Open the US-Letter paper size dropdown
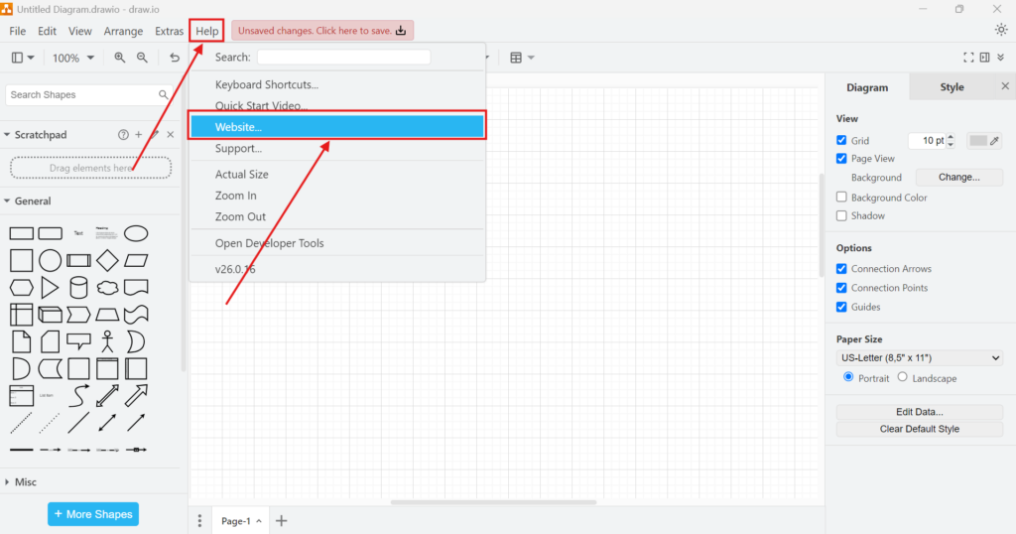Screen dimensions: 1016x534 pyautogui.click(x=919, y=357)
